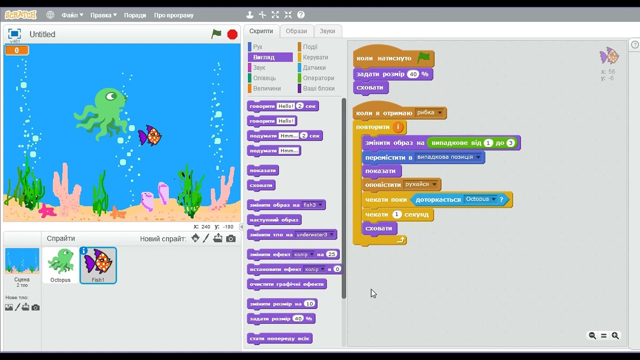640x360 pixels.
Task: Open рухайся broadcast dropdown in script
Action: tap(420, 184)
